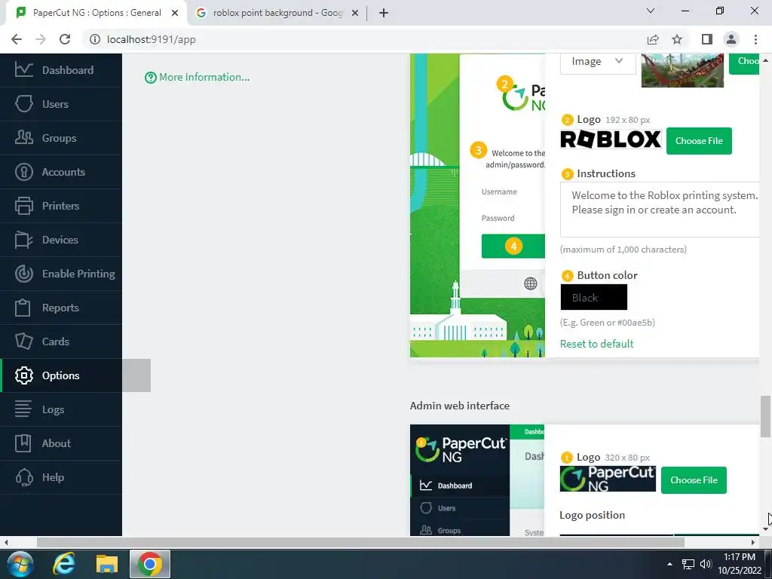
Task: Open File Explorer folder on taskbar
Action: point(107,564)
